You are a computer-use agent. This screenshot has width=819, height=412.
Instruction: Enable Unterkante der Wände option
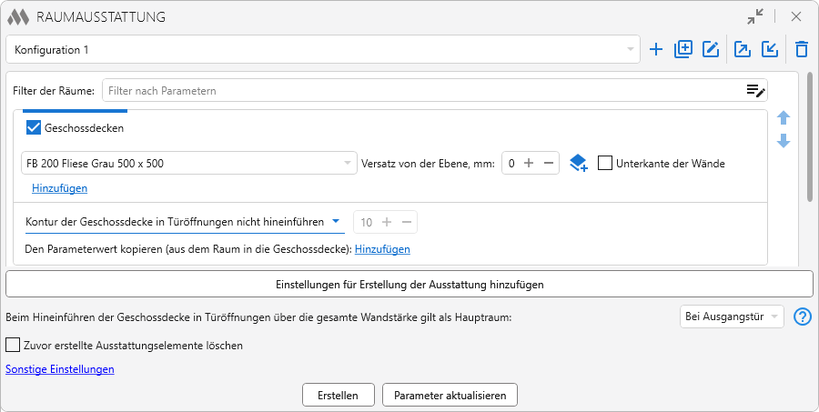pyautogui.click(x=605, y=163)
